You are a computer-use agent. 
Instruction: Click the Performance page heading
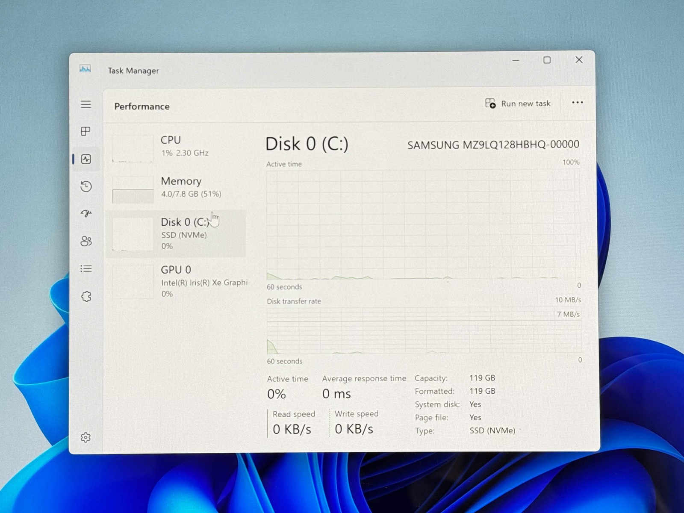pos(142,106)
